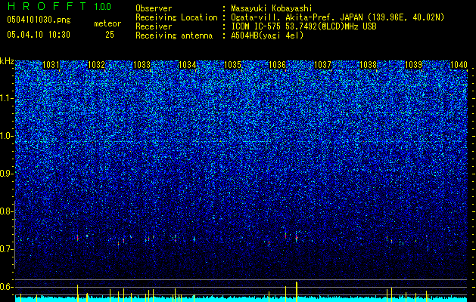The width and height of the screenshot is (476, 302).
Task: Click time marker 1038
Action: [x=368, y=65]
